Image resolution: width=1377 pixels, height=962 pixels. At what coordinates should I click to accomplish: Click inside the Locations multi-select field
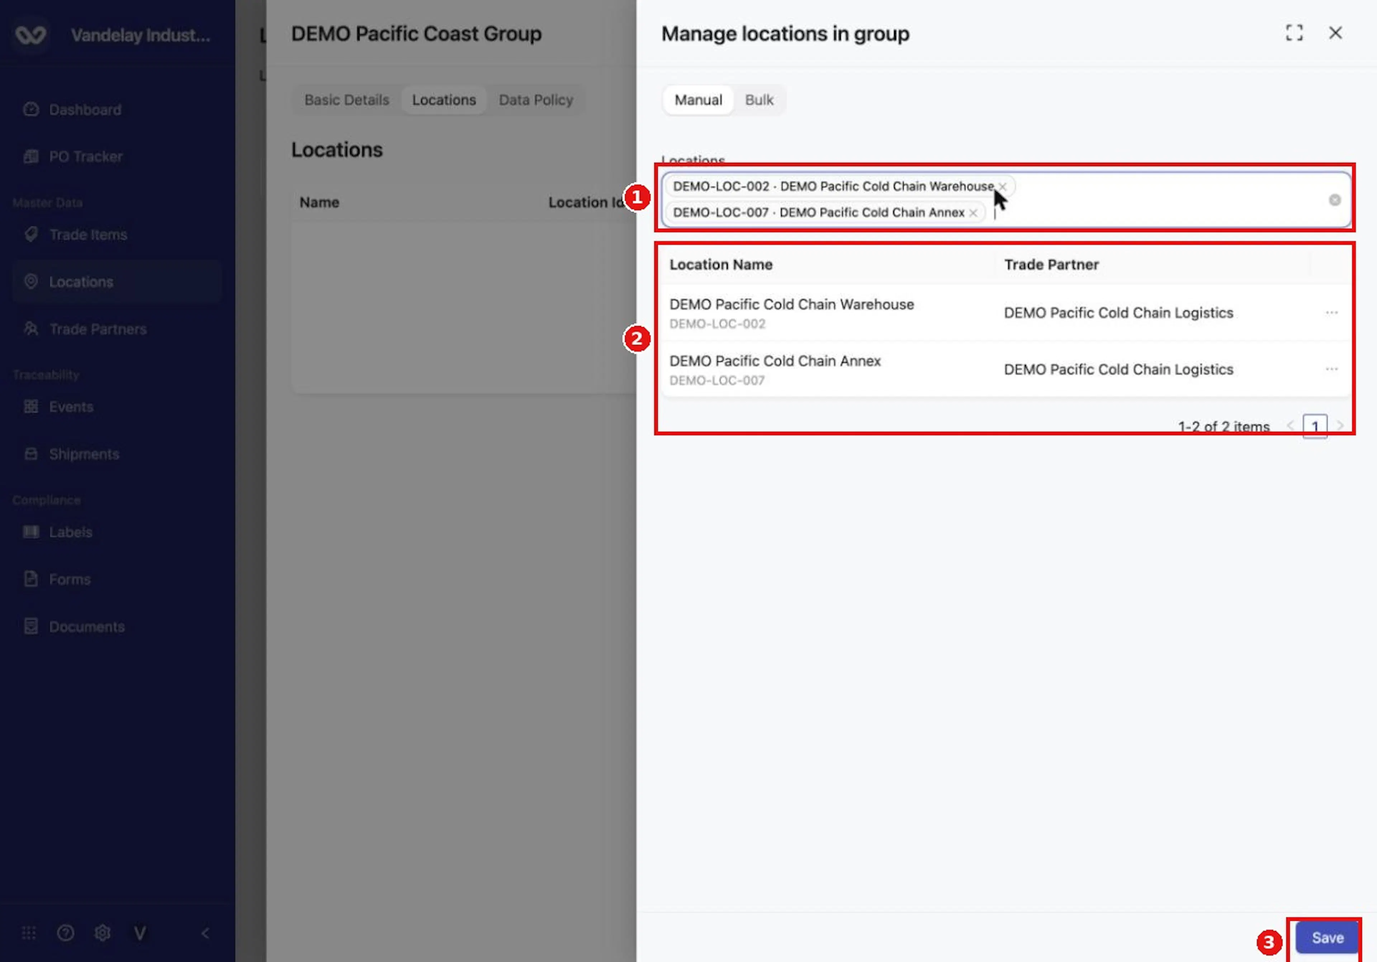pos(1006,200)
